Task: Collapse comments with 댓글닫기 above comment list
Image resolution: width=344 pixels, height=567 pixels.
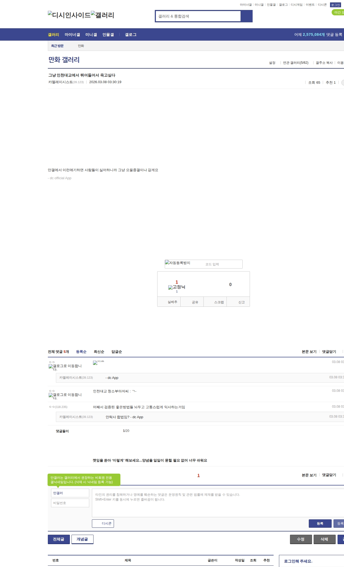Action: [x=329, y=352]
